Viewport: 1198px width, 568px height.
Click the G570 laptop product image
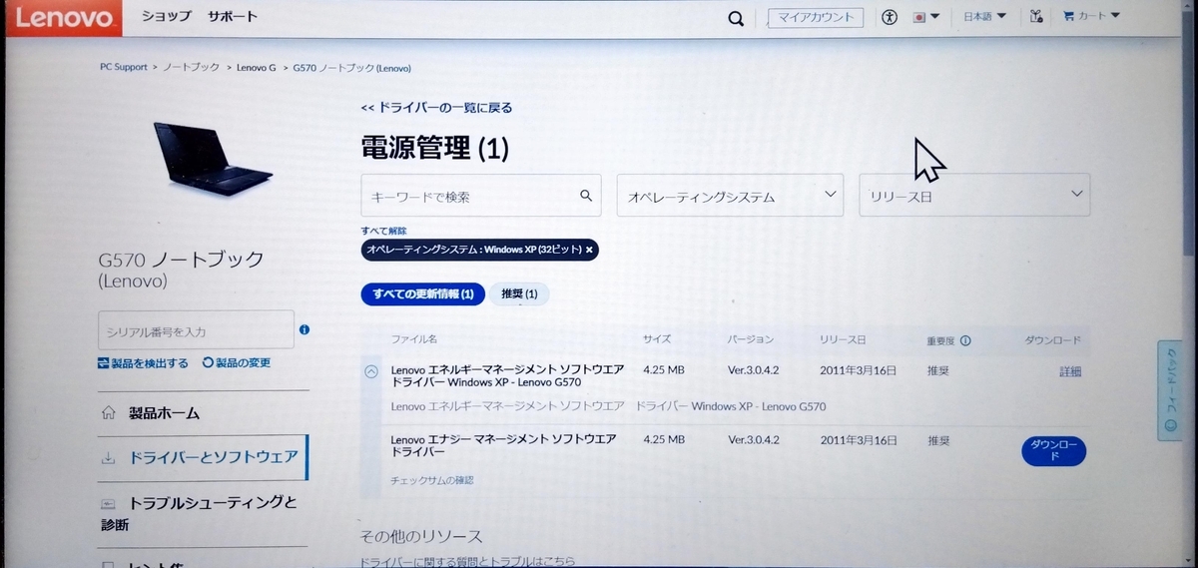212,159
